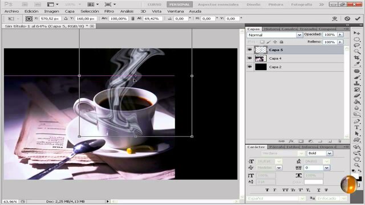Select the Horizontal Type tool
Screen dimensions: 365x205
pyautogui.click(x=356, y=127)
